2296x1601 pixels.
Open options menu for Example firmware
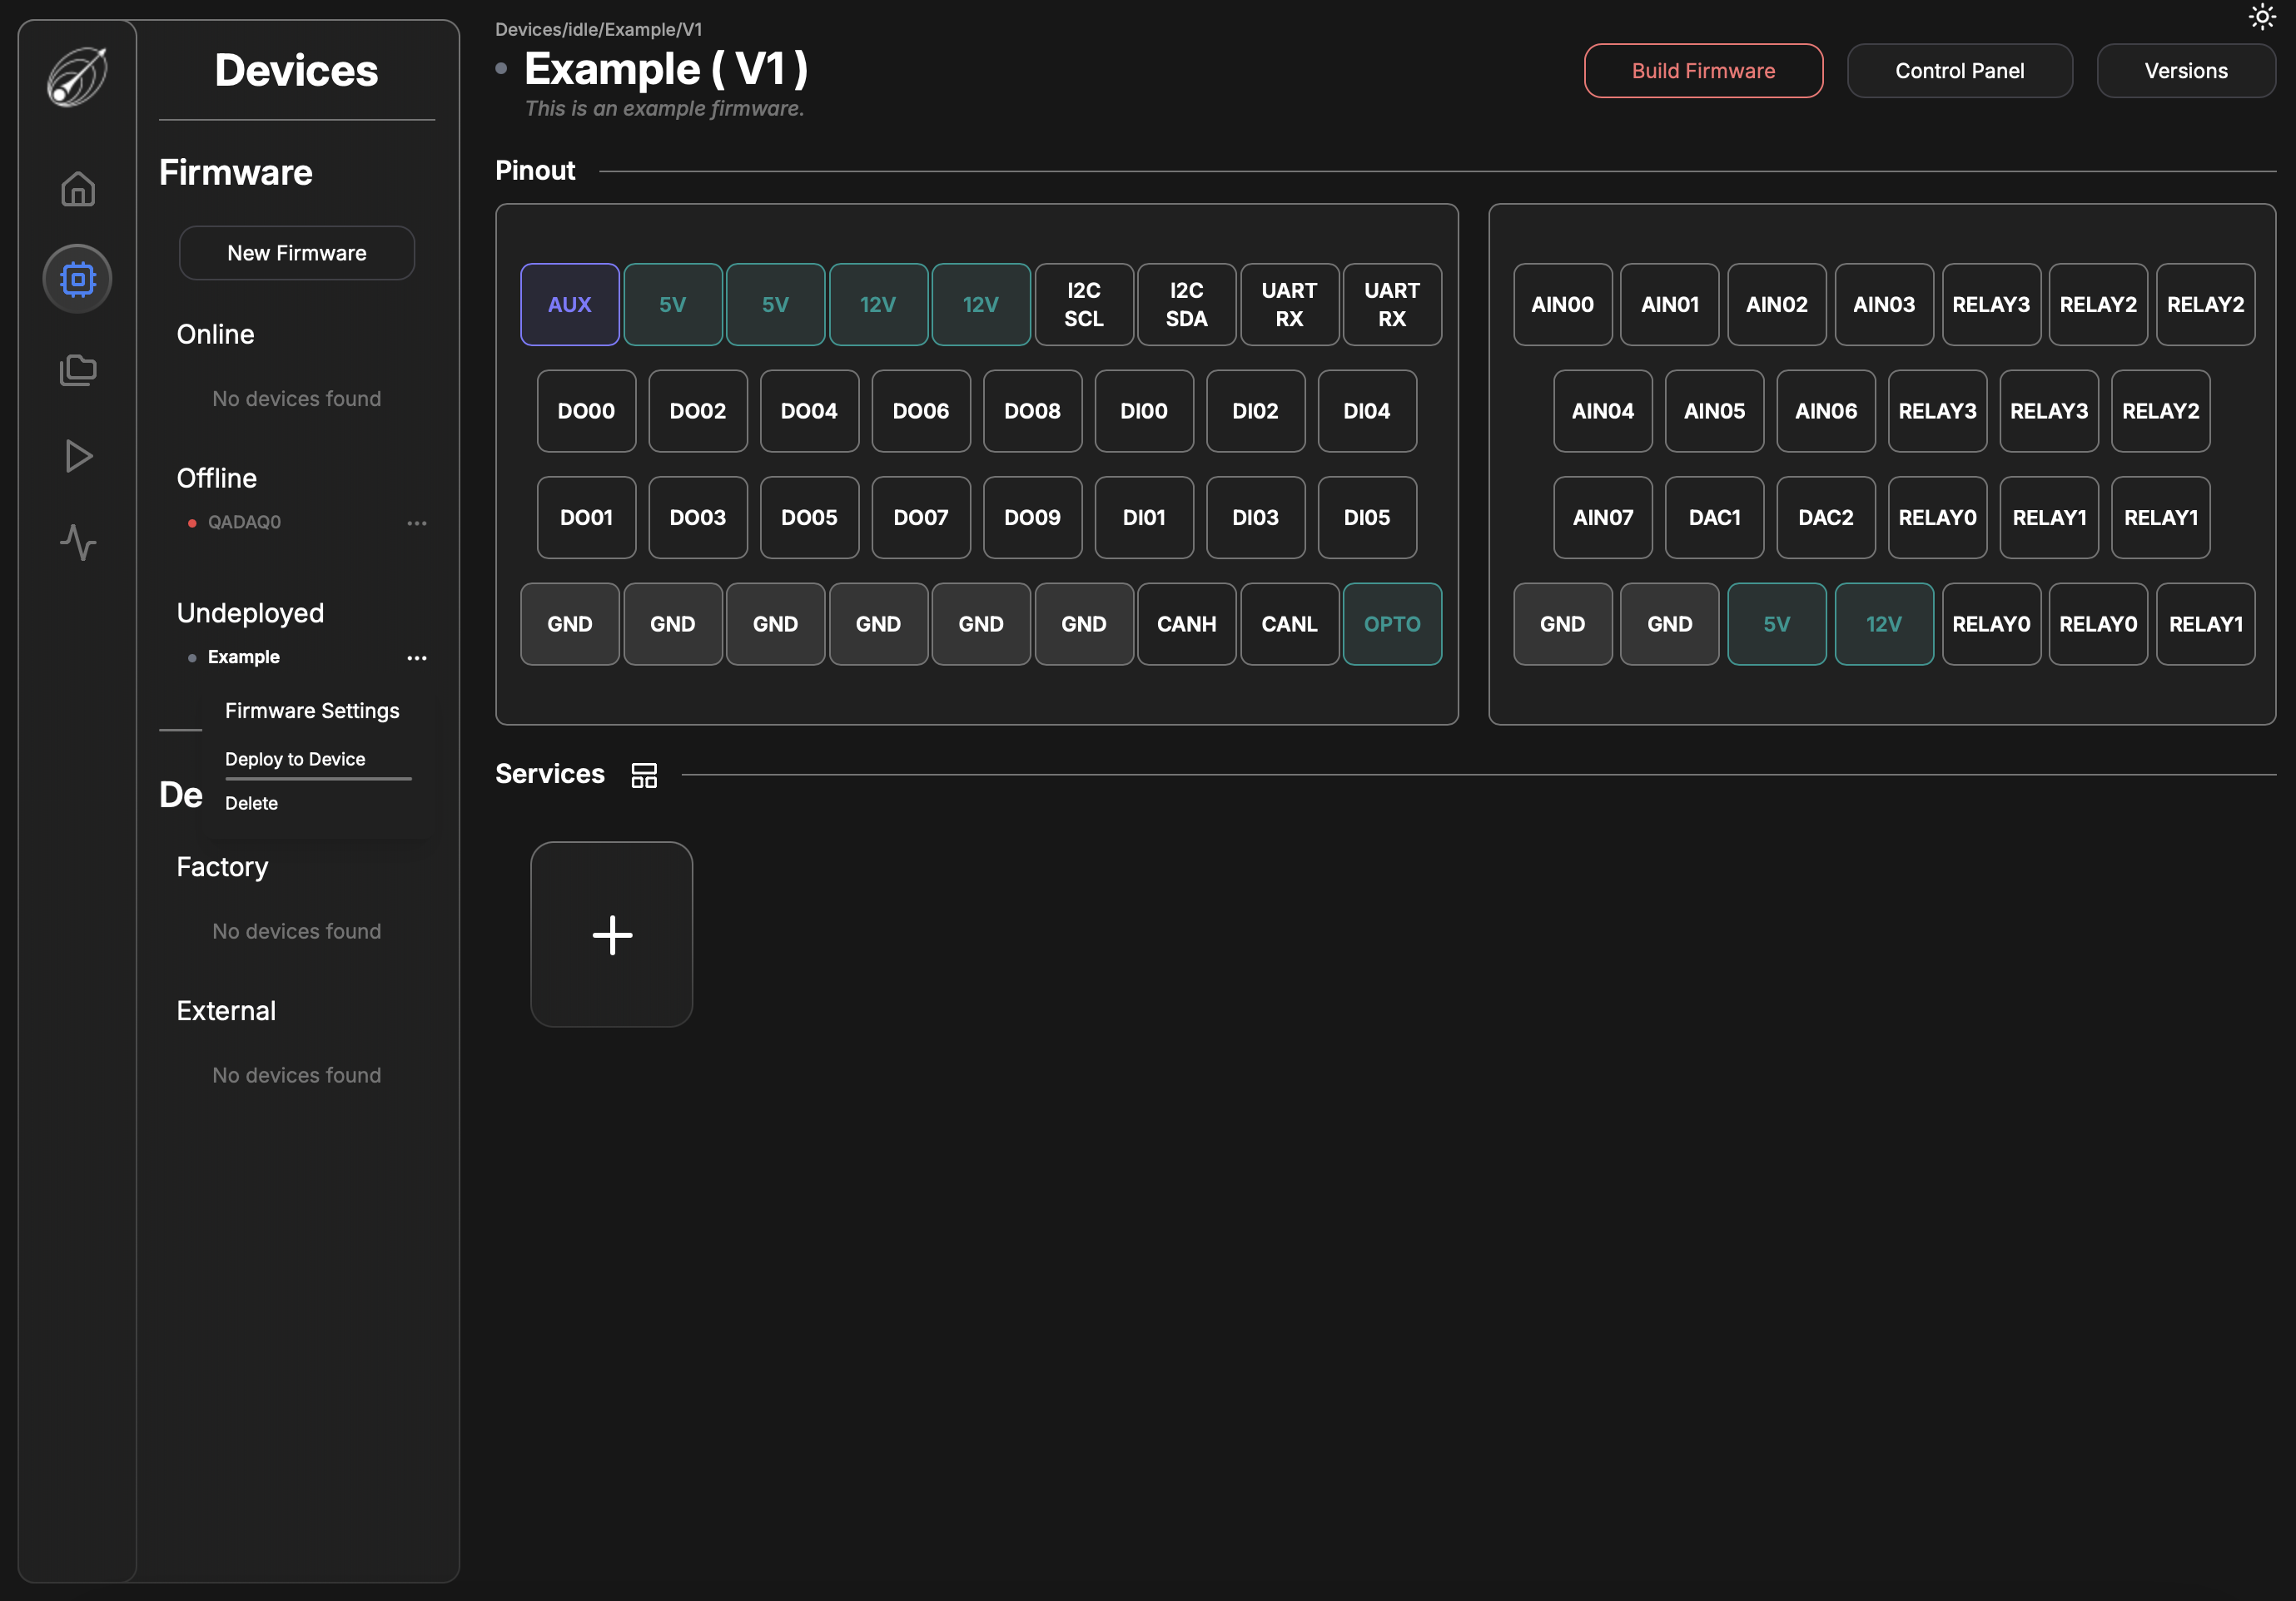417,657
